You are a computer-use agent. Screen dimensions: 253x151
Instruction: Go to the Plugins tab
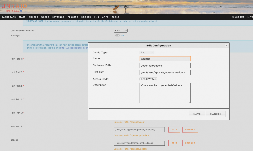73,17
